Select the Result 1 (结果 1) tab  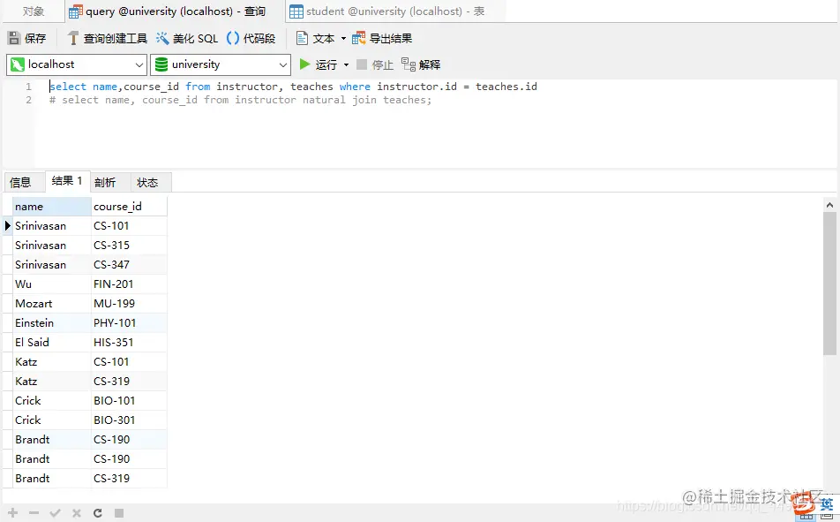tap(67, 181)
